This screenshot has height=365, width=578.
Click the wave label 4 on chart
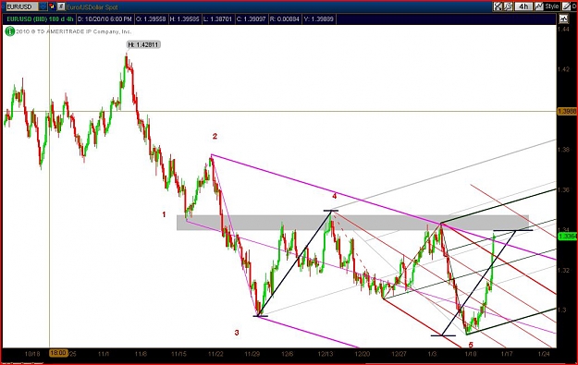click(335, 196)
